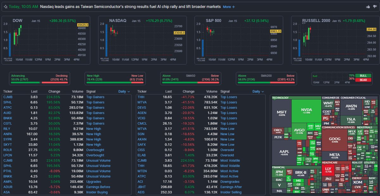Open ACI ticker quote page
The width and height of the screenshot is (380, 196).
tap(140, 181)
